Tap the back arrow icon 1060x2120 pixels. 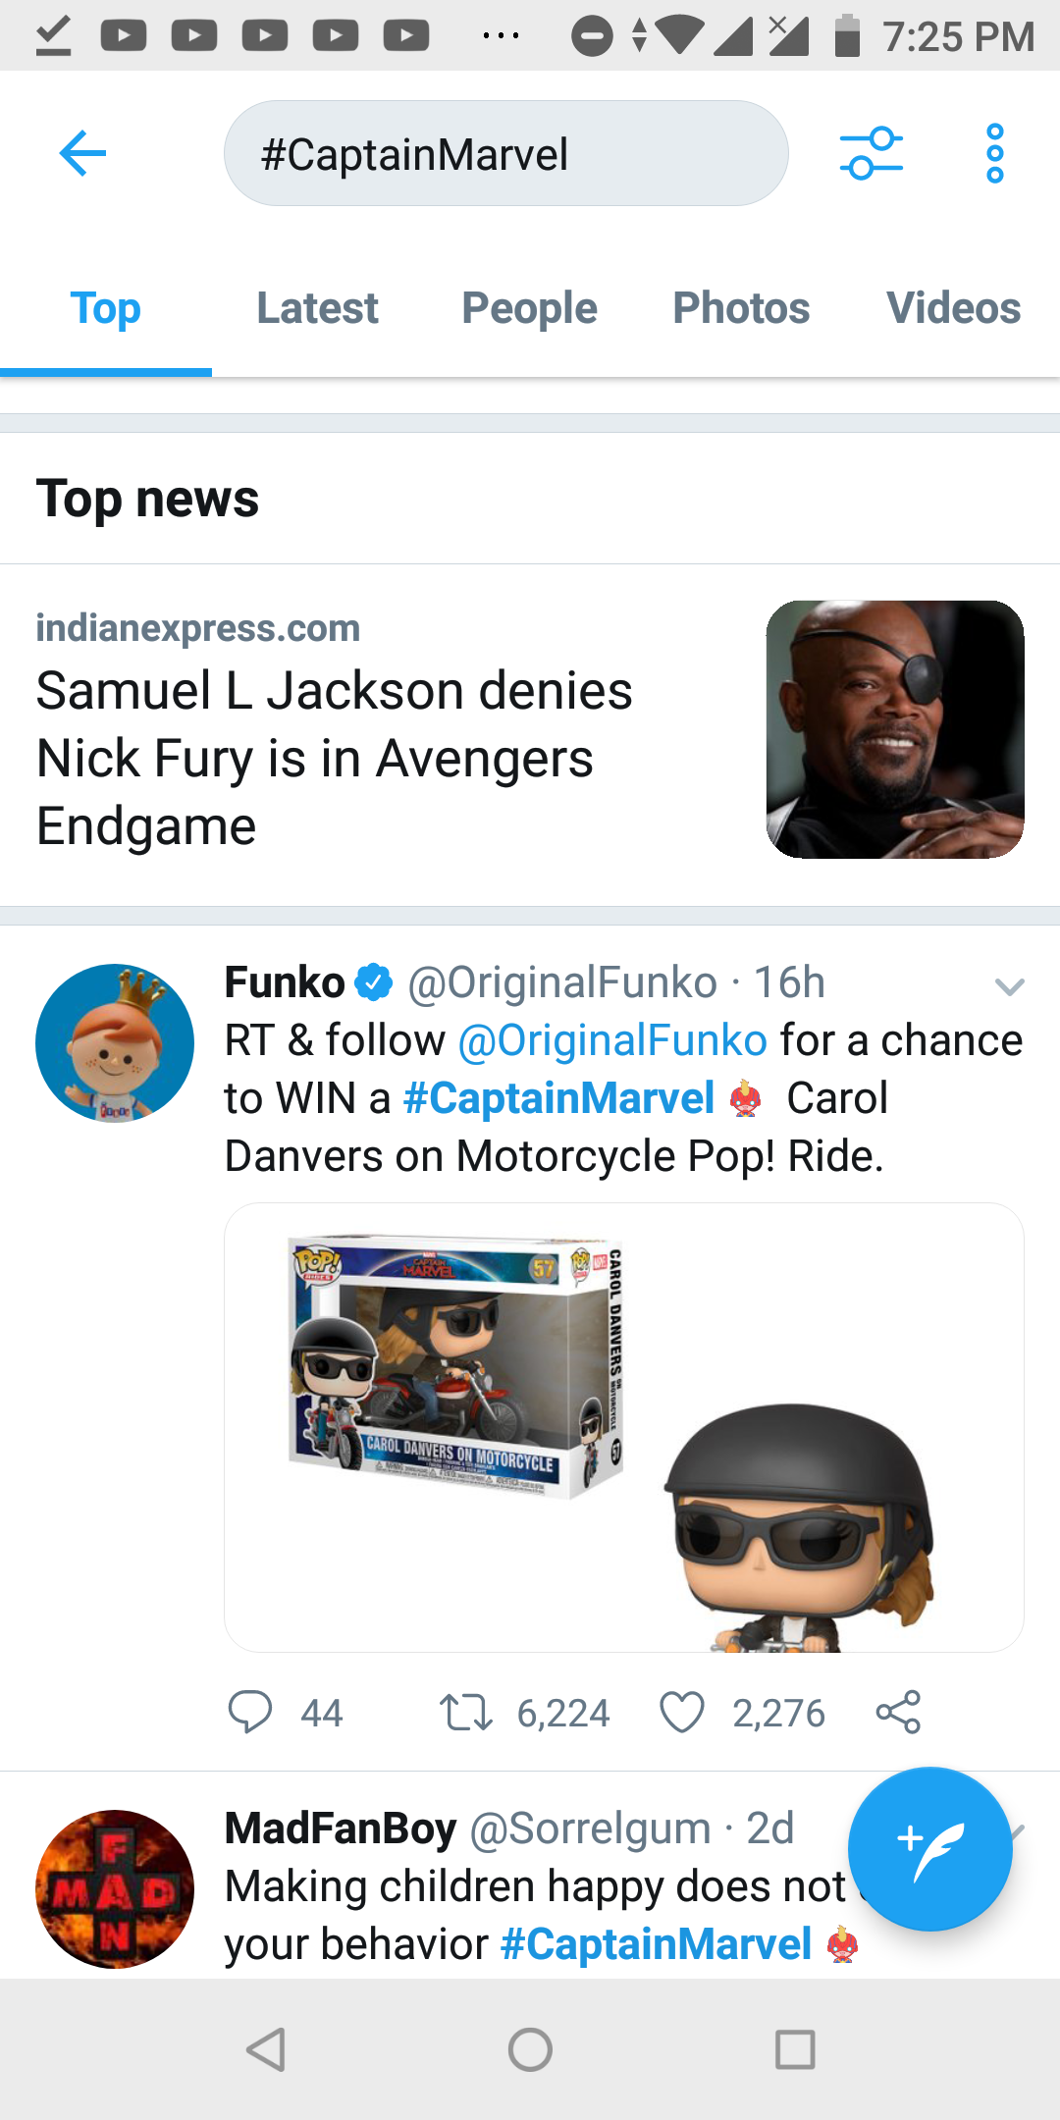[82, 154]
